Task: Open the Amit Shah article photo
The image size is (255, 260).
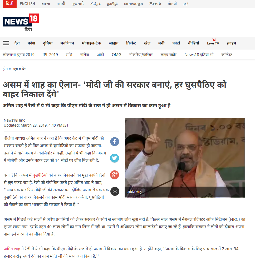Action: point(185,158)
